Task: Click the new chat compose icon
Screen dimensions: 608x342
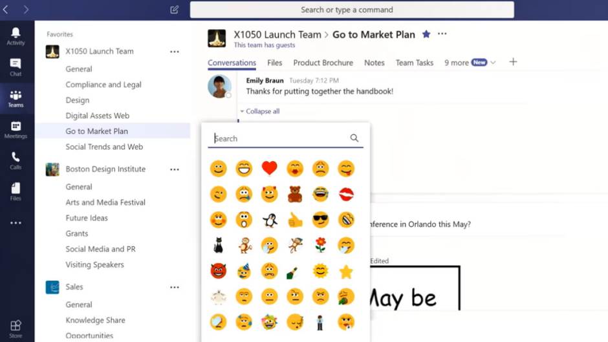Action: pos(174,10)
